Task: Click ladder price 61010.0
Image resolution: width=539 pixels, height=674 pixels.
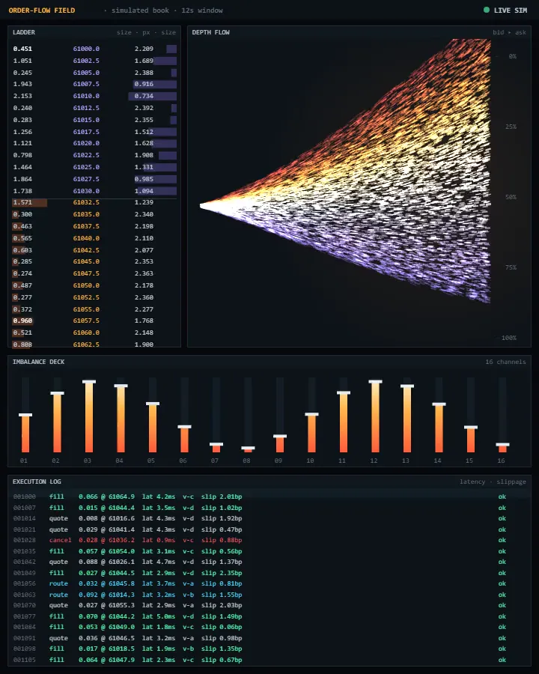Action: click(x=86, y=97)
